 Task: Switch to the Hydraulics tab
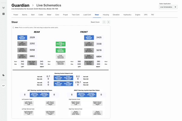pos(127,15)
